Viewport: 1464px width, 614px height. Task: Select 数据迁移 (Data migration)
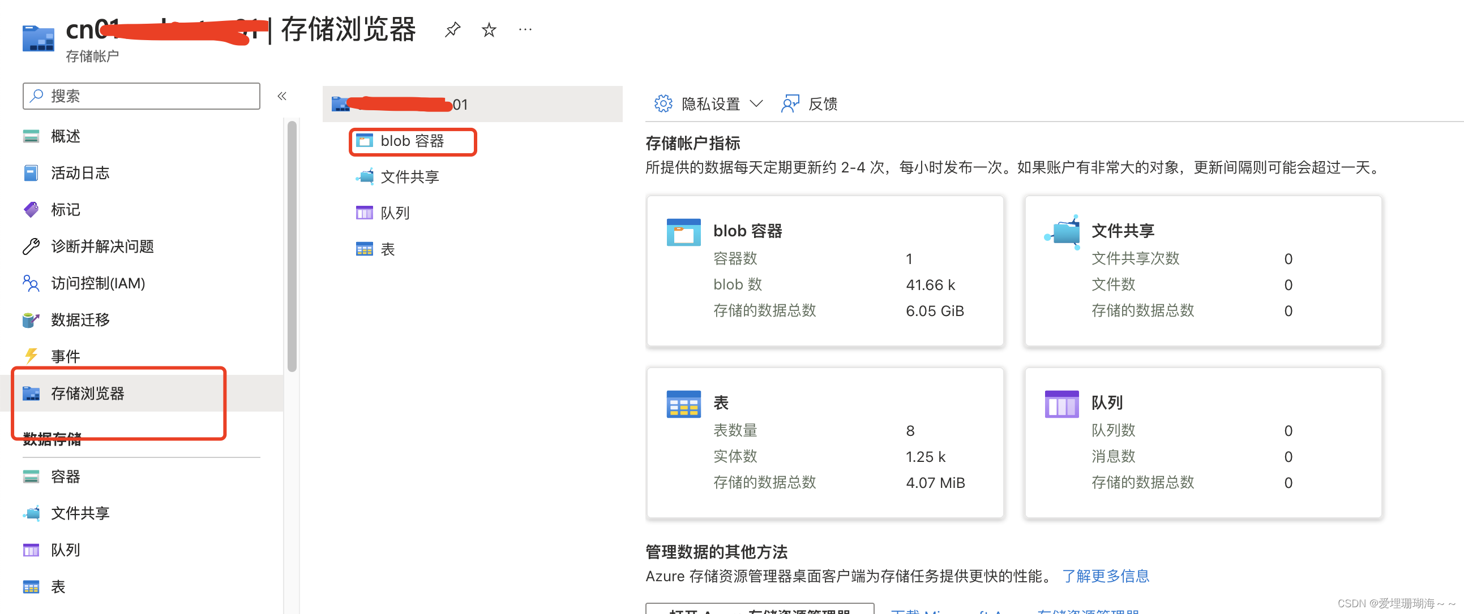80,319
